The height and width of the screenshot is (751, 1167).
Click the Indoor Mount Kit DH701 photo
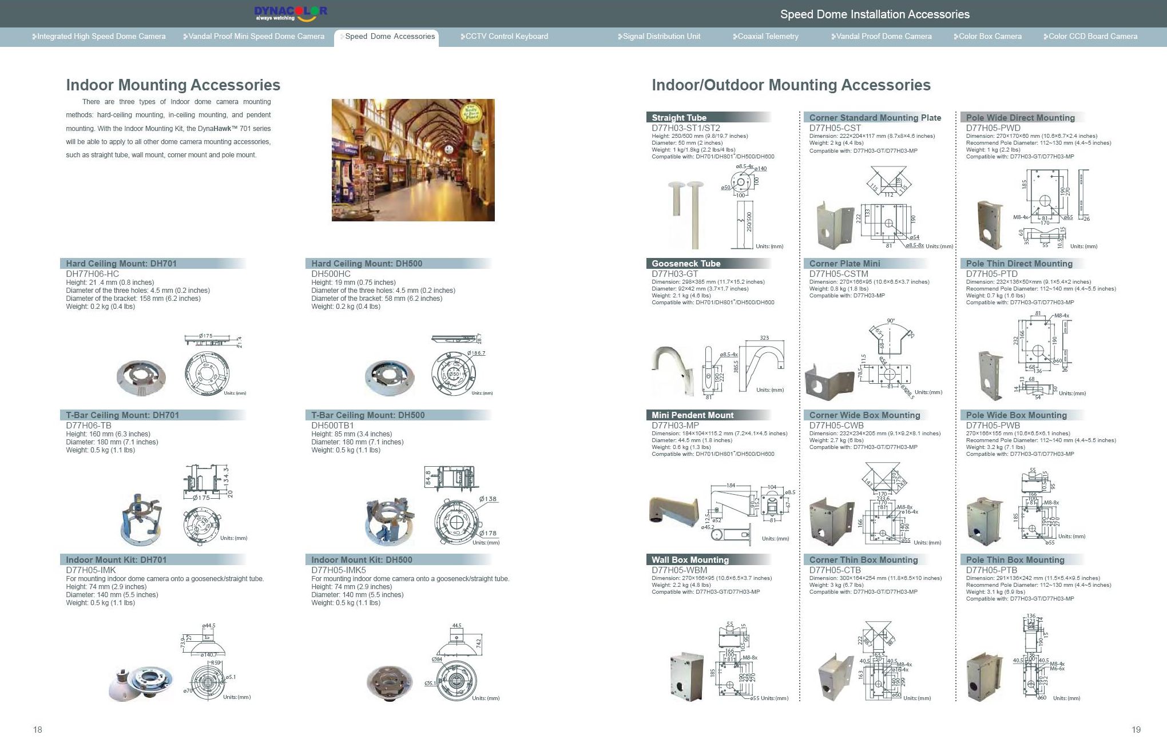pyautogui.click(x=140, y=683)
